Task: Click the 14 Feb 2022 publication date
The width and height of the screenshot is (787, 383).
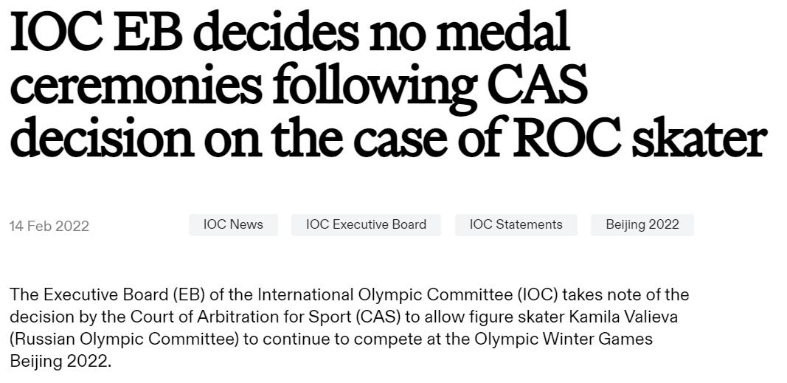Action: coord(49,226)
